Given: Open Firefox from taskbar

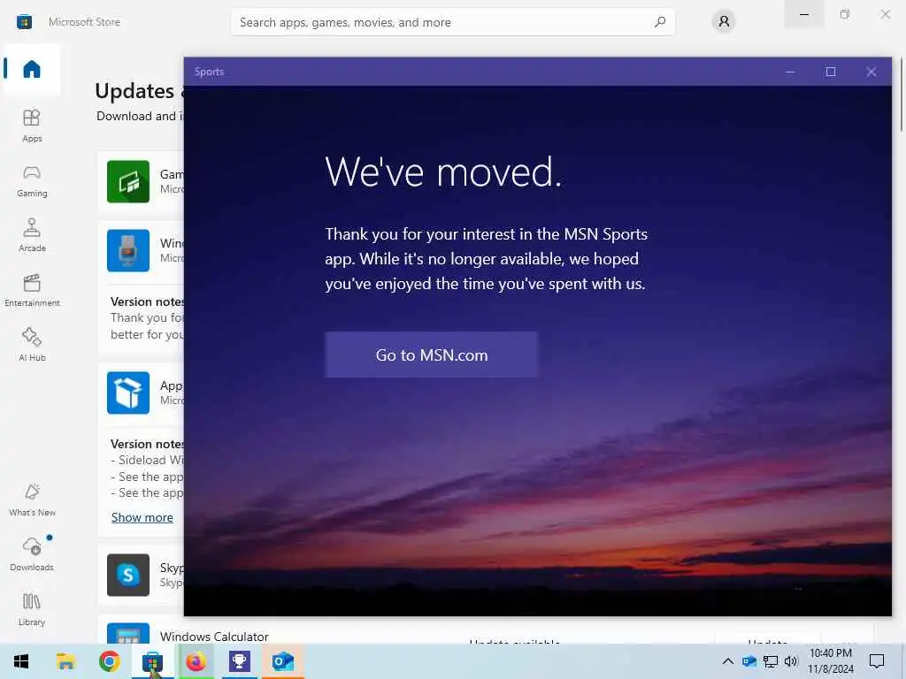Looking at the screenshot, I should click(196, 661).
